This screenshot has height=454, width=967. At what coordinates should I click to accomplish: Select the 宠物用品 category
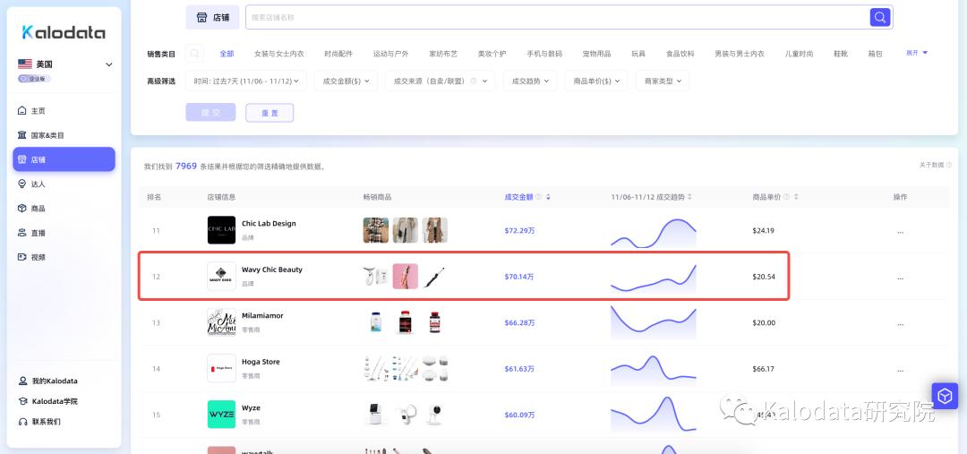pyautogui.click(x=597, y=54)
